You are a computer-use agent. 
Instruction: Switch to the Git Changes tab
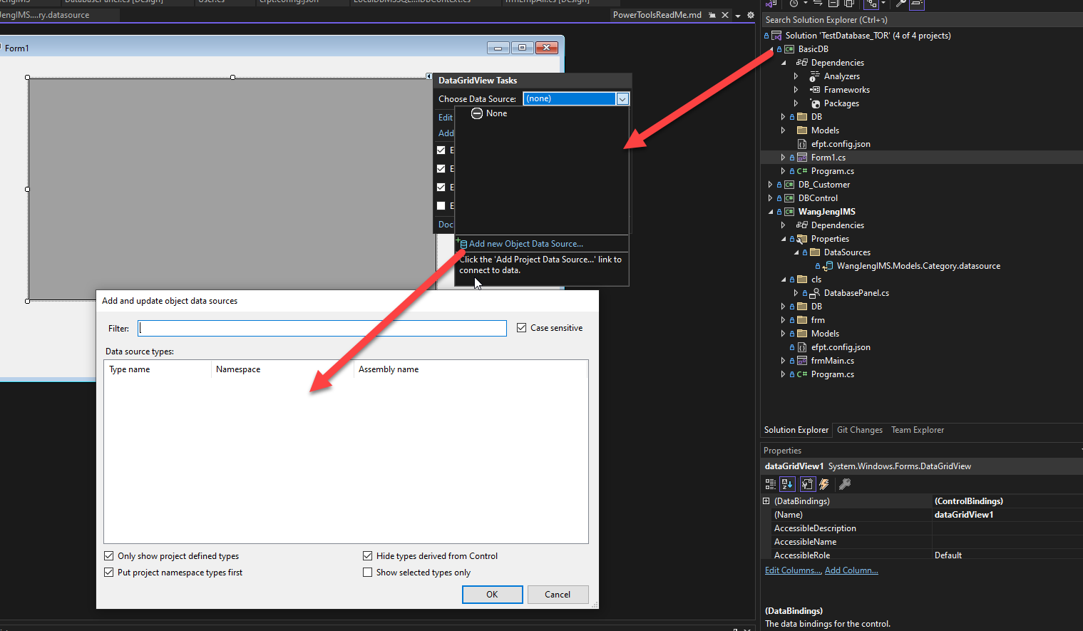tap(859, 430)
